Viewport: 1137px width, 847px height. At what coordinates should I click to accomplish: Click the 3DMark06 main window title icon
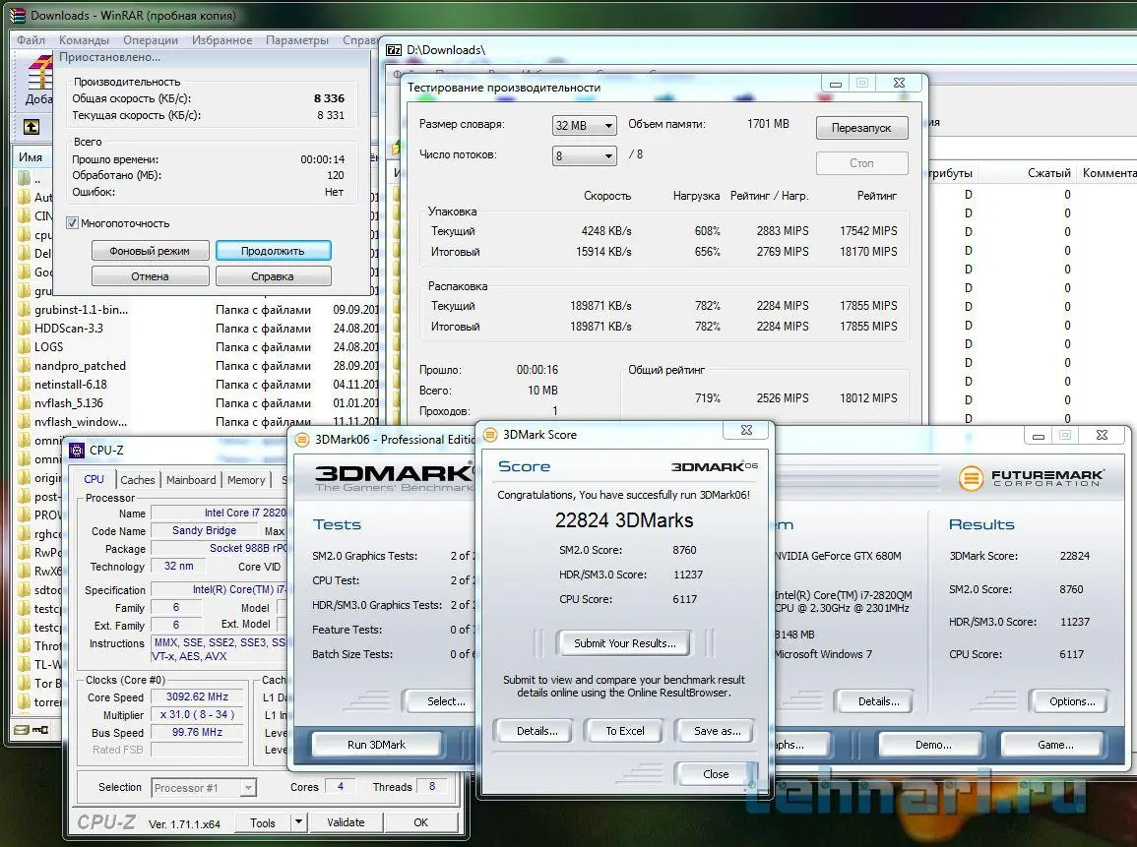pyautogui.click(x=301, y=439)
